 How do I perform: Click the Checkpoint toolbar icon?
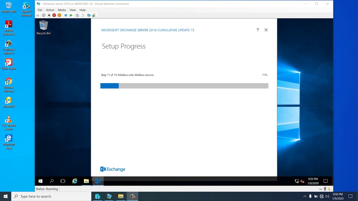pos(77,15)
